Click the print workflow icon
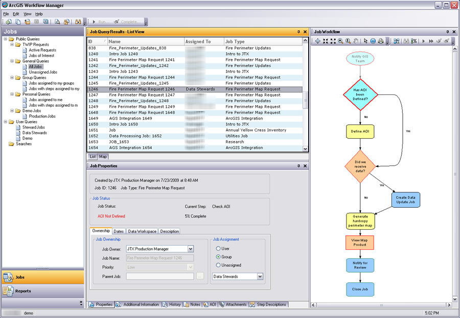The width and height of the screenshot is (460, 318). pyautogui.click(x=381, y=41)
